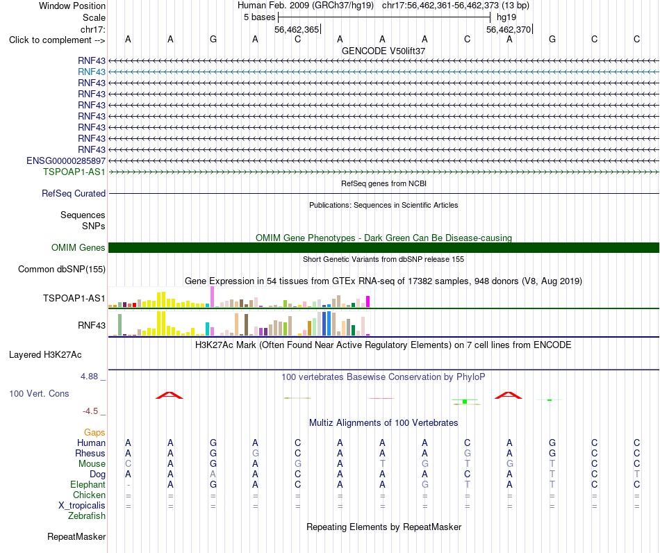Select the Zebrafish species row label
Viewport: 660px width, 553px height.
coord(87,516)
